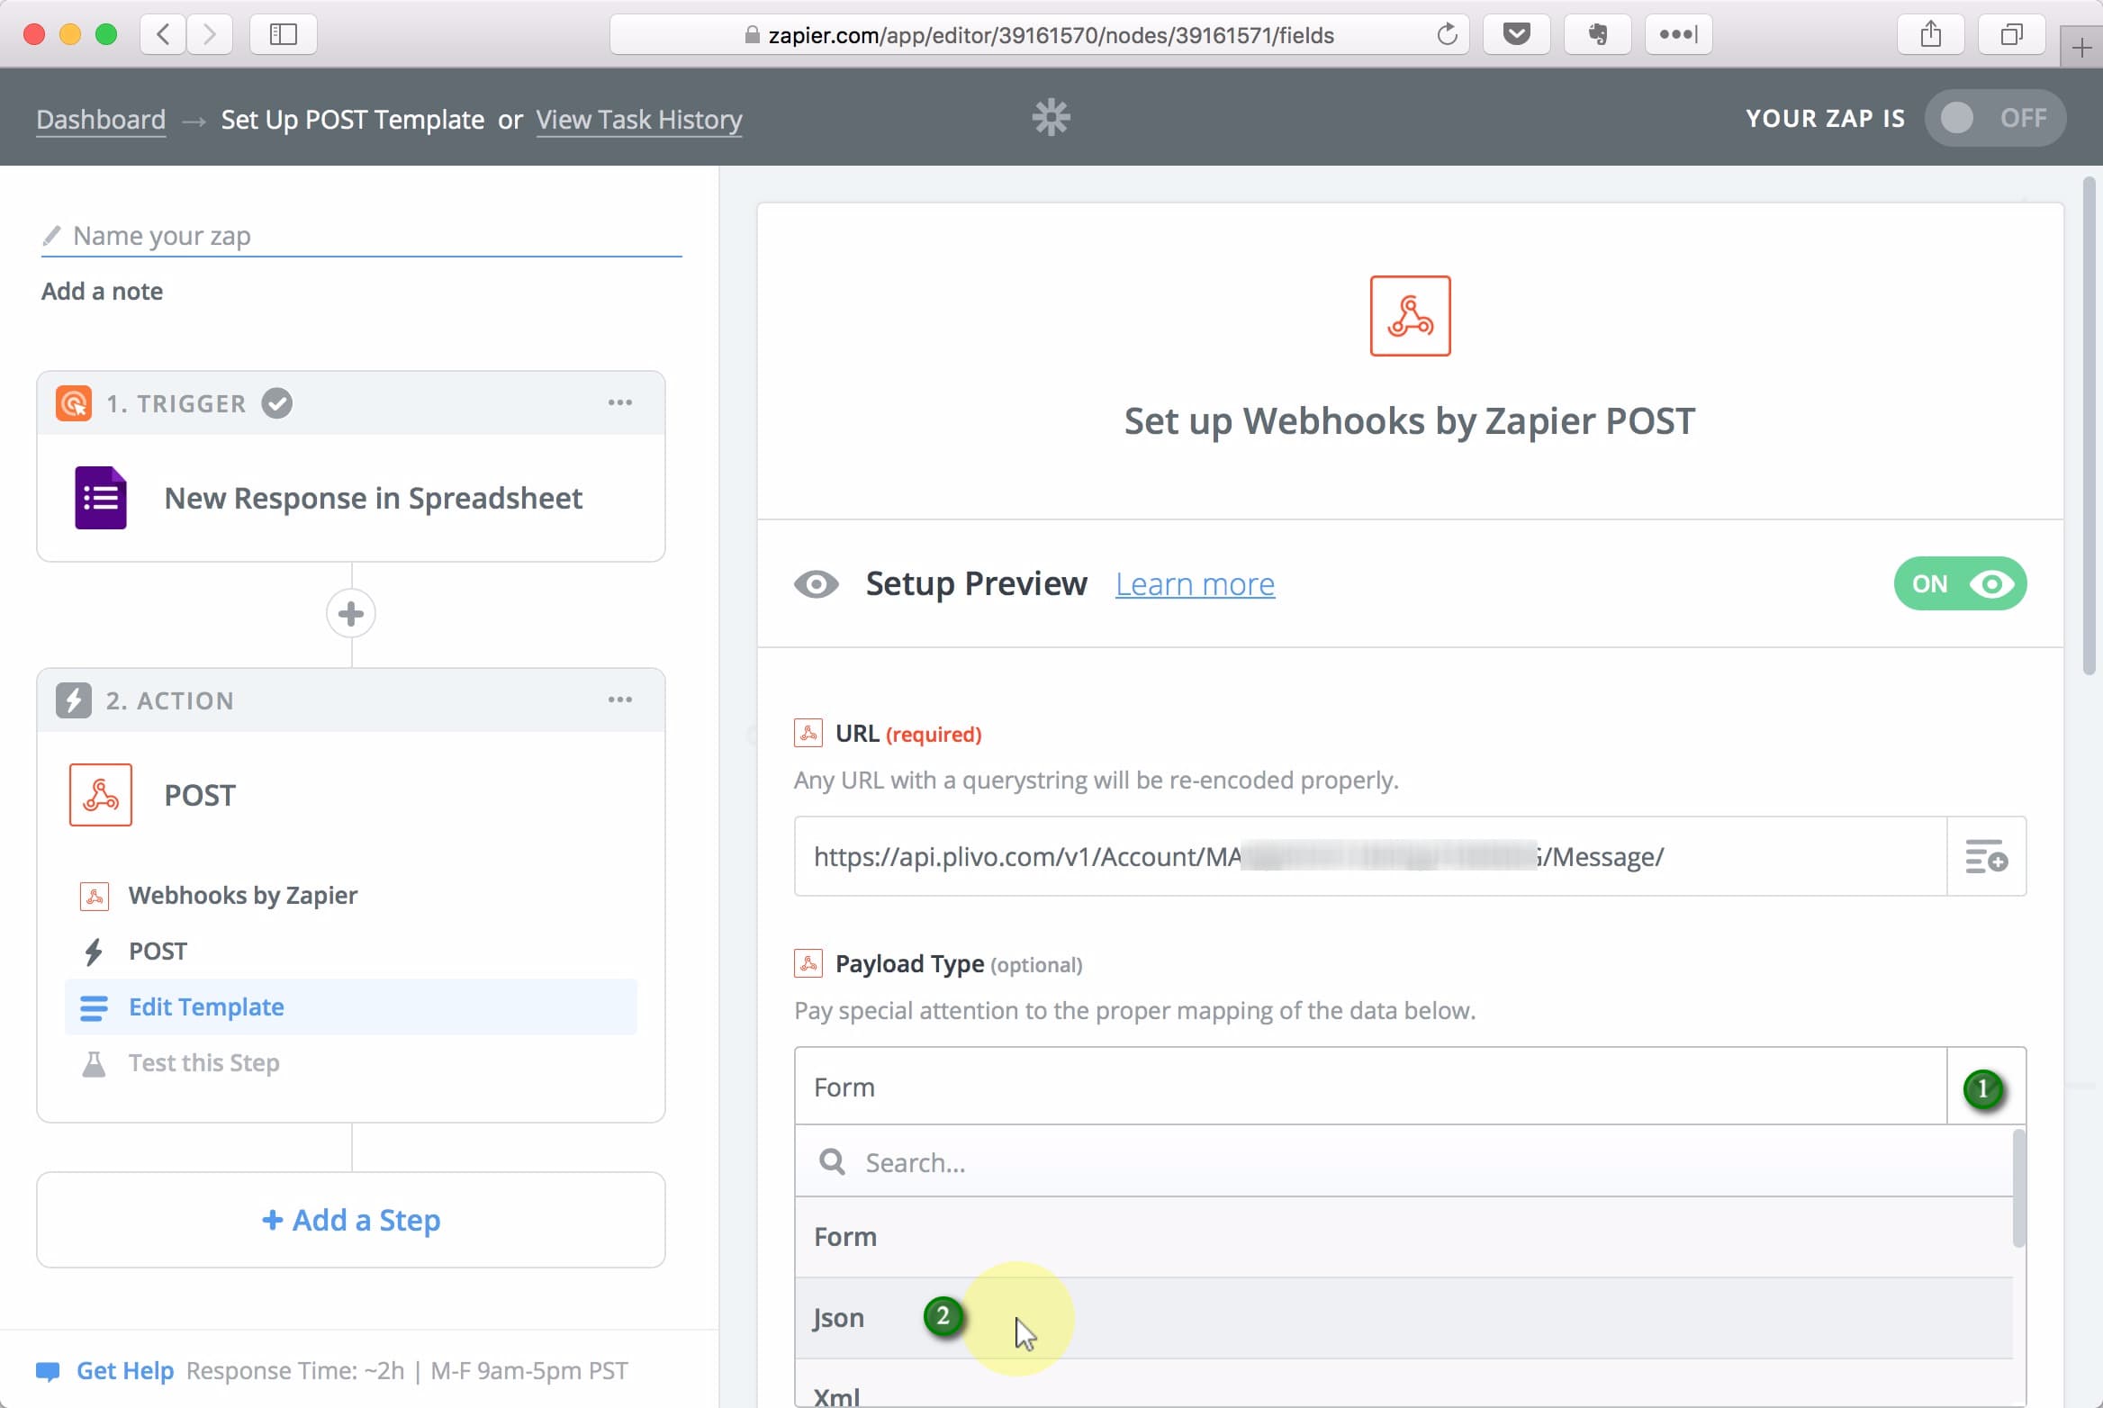Select the Edit Template step
Screen dimensions: 2103x1408
click(x=351, y=1006)
